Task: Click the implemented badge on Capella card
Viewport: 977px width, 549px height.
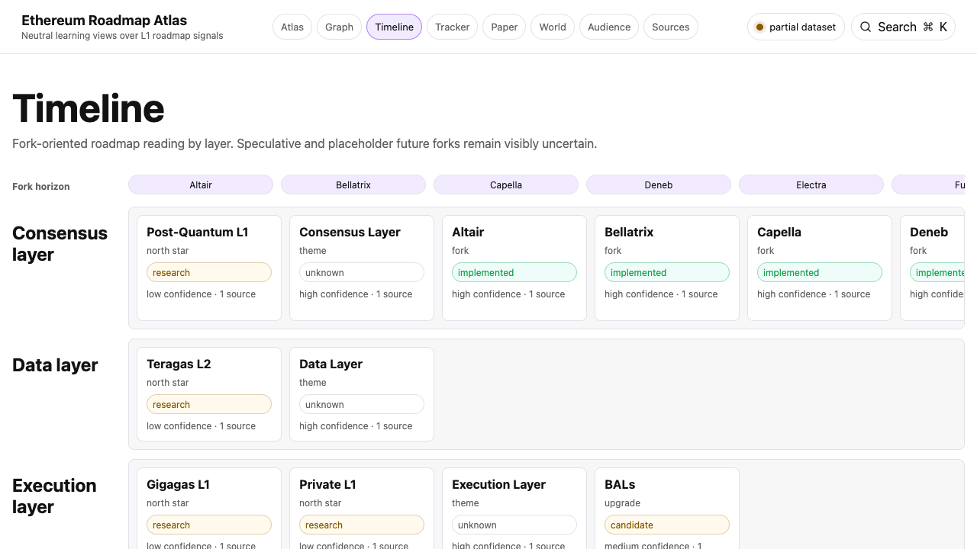Action: (820, 272)
